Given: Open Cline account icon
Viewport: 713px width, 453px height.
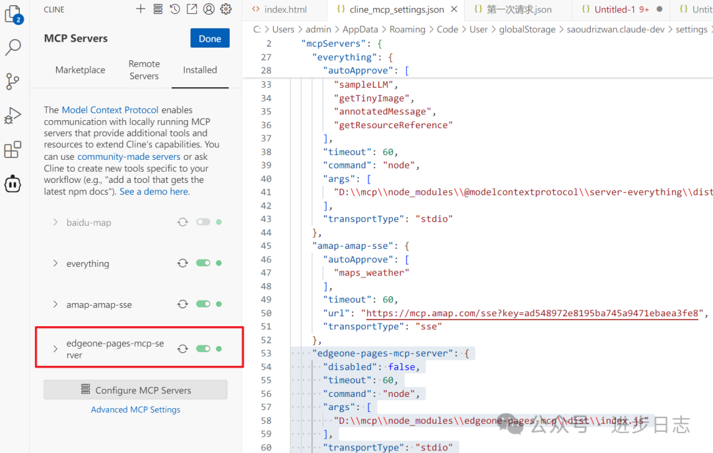Looking at the screenshot, I should coord(209,9).
